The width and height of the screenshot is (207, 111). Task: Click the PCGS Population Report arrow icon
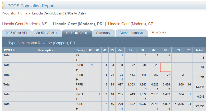(3, 6)
